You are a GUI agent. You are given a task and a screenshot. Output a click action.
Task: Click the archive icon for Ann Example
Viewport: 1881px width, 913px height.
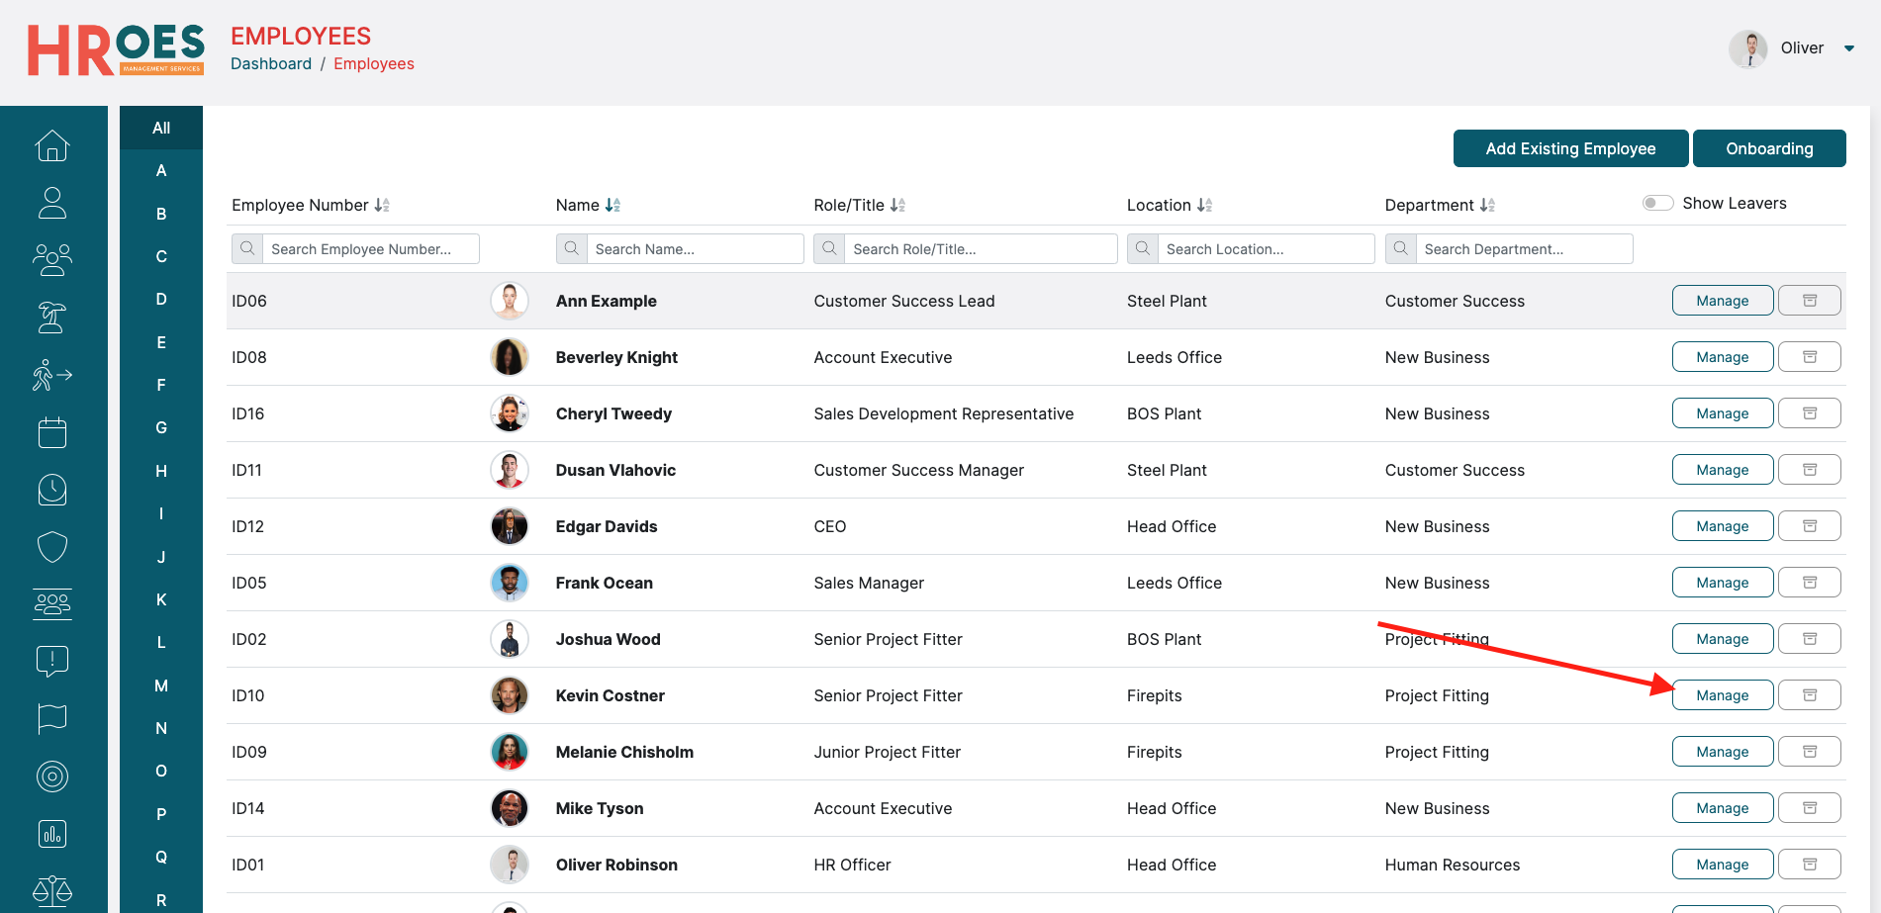1809,301
